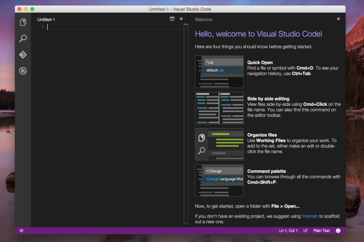Open the Debug view icon
This screenshot has height=242, width=364.
coord(23,71)
